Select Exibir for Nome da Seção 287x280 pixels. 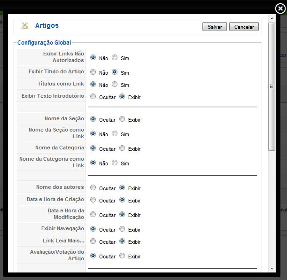(122, 119)
